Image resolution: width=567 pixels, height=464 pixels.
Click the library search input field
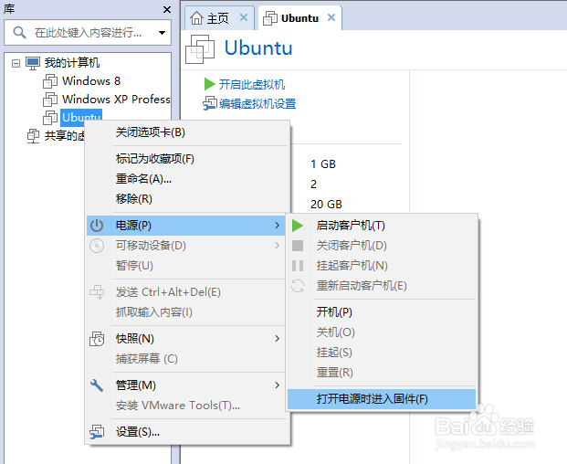point(87,33)
